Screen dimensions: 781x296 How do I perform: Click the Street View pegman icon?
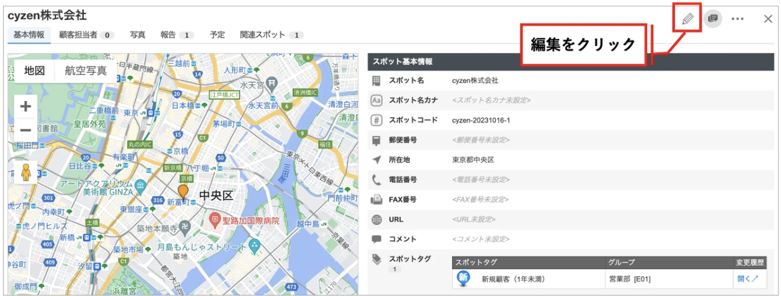click(25, 172)
